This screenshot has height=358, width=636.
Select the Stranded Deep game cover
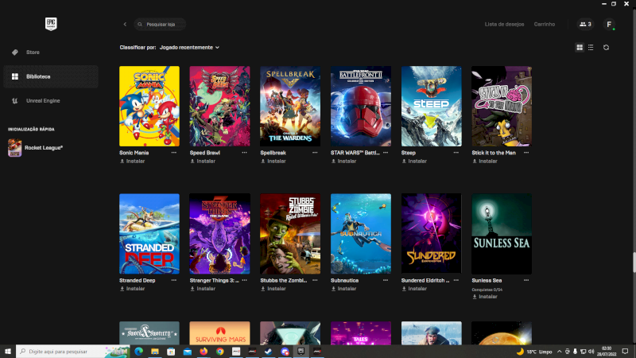(149, 234)
